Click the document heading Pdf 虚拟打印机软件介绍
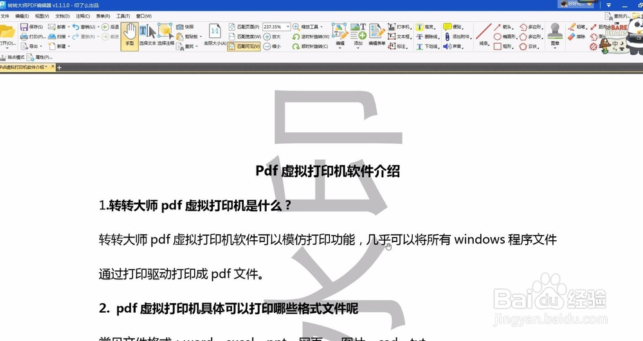This screenshot has width=643, height=341. tap(328, 171)
